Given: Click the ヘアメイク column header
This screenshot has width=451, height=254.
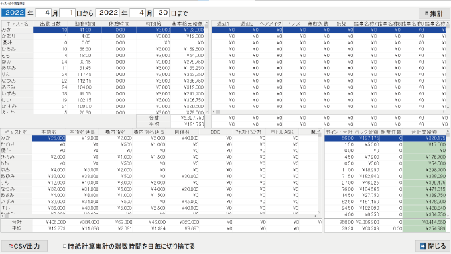Looking at the screenshot, I should point(271,24).
